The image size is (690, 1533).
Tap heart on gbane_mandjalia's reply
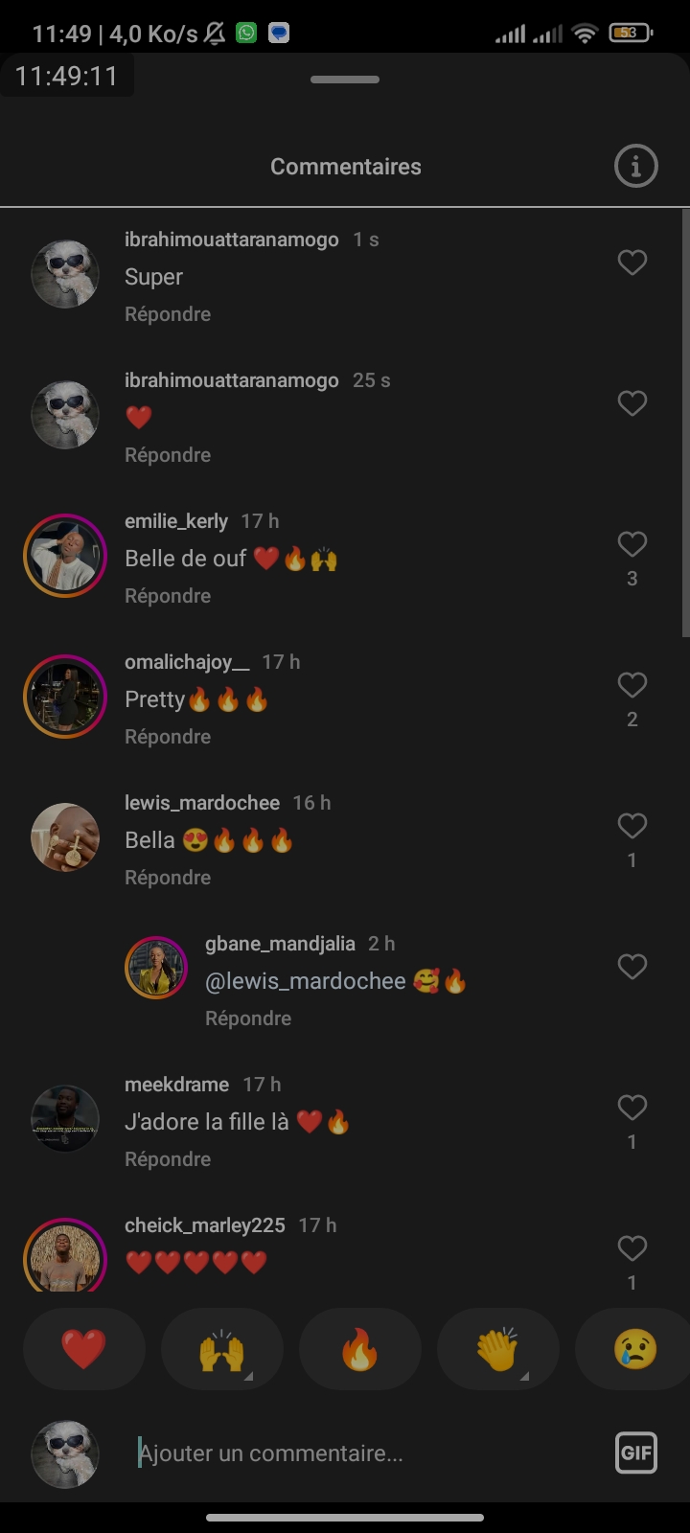click(632, 967)
